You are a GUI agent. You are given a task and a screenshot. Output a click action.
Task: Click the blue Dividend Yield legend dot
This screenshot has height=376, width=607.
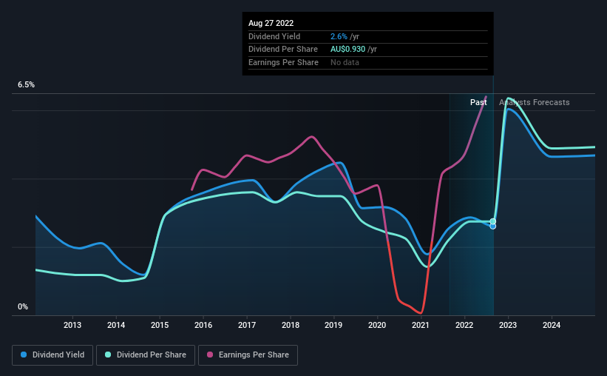click(24, 355)
